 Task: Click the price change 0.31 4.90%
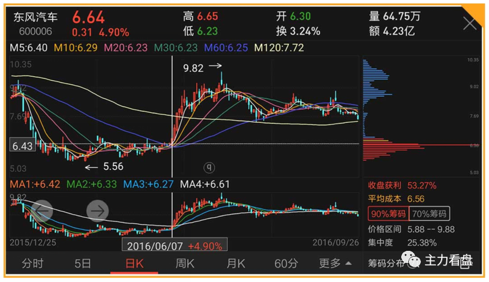[x=100, y=32]
